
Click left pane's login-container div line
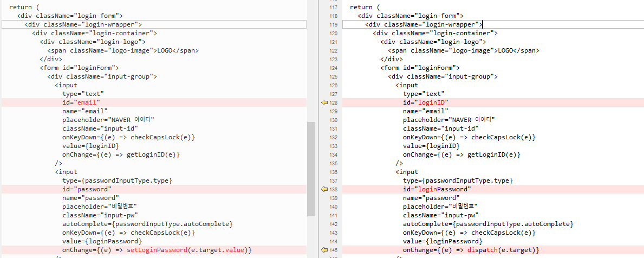pos(94,33)
